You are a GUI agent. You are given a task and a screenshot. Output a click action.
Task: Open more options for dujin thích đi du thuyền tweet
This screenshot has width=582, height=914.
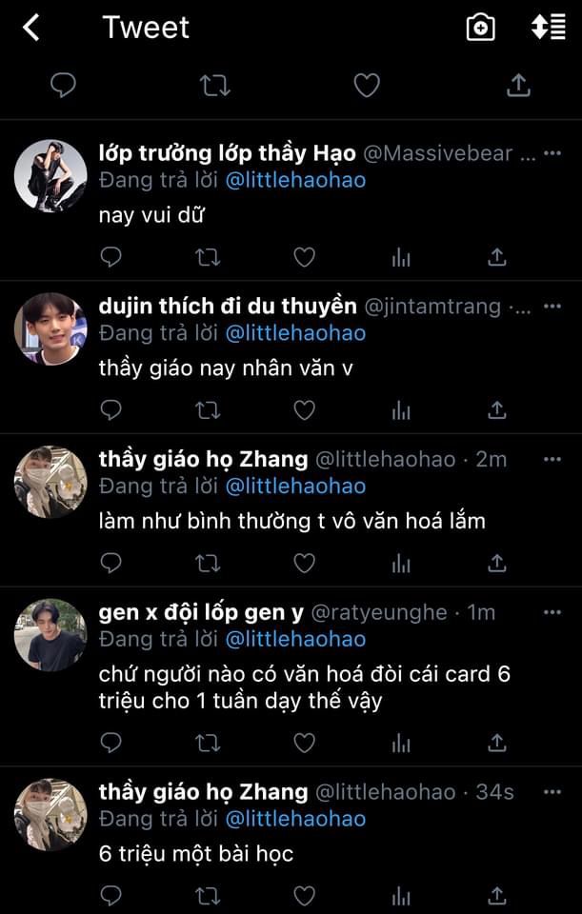(552, 306)
